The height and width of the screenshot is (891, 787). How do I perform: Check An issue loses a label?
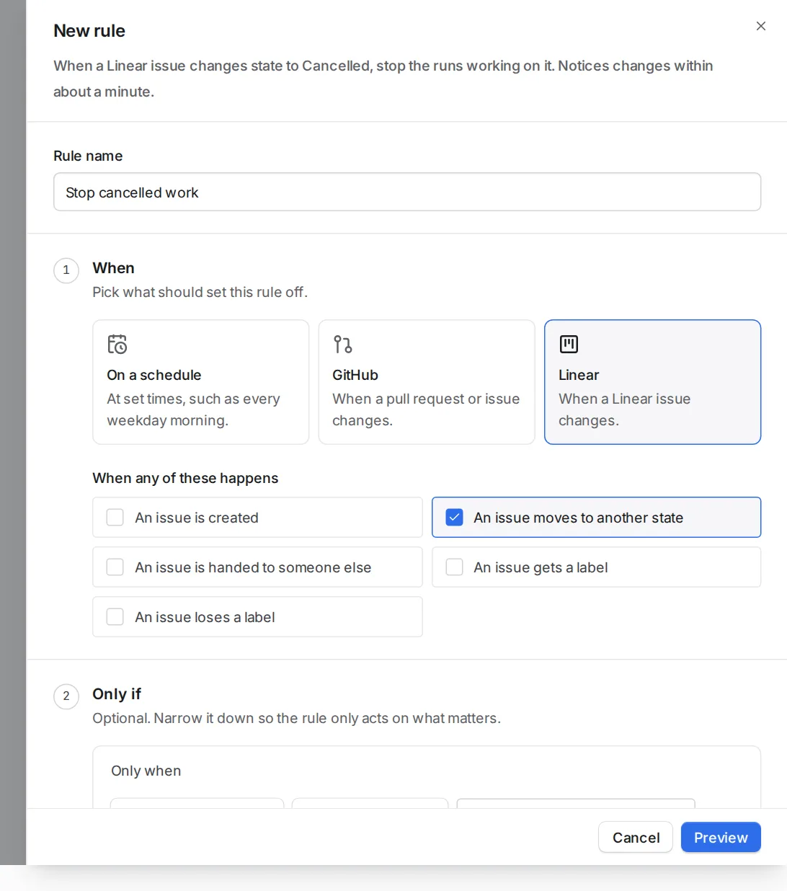115,617
